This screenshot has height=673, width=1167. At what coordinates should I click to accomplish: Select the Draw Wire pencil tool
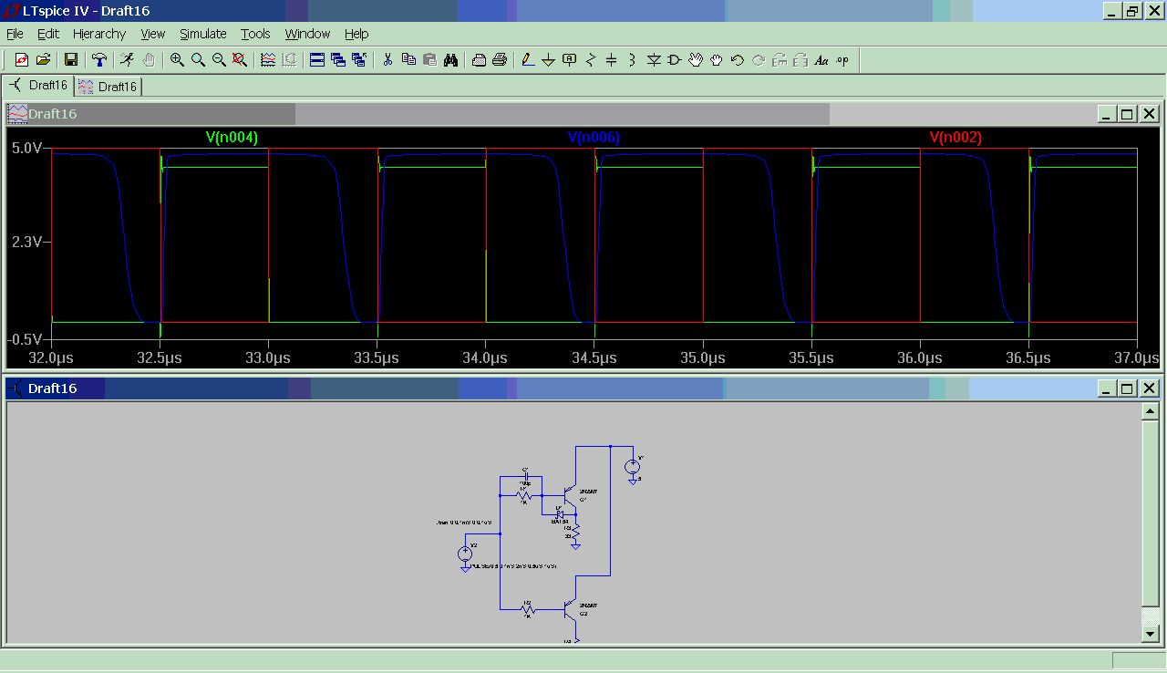(528, 60)
